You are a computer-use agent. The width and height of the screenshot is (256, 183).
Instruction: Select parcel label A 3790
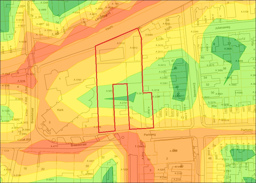[x=77, y=80]
